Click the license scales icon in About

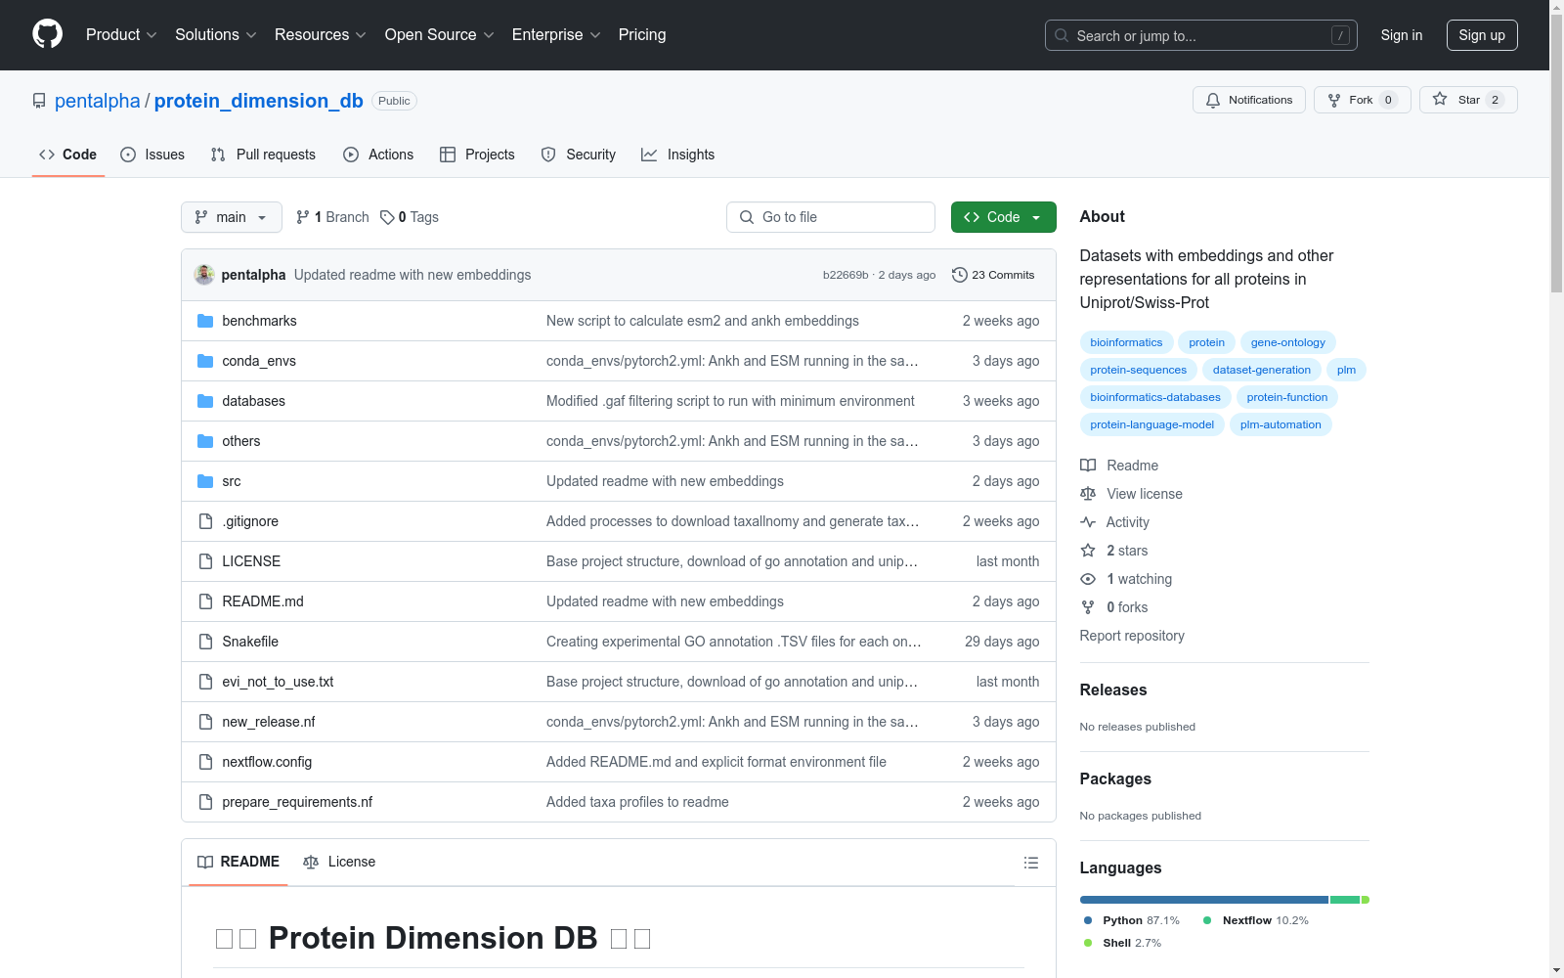click(1088, 494)
